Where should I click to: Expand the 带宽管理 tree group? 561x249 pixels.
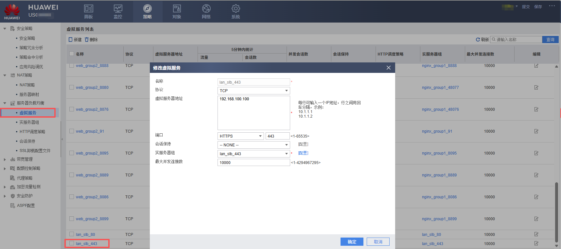click(x=5, y=159)
